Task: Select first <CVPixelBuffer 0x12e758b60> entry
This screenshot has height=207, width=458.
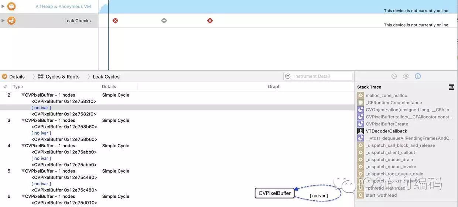Action: coord(64,127)
